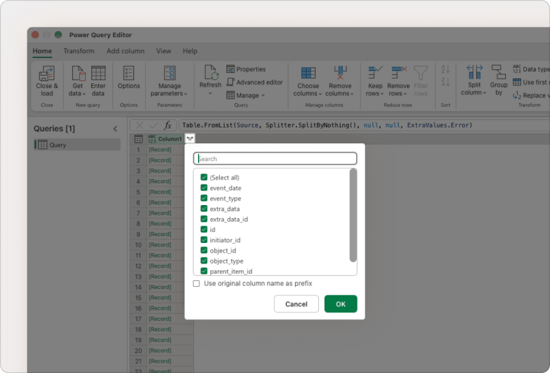Viewport: 550px width, 373px height.
Task: Sort descending Z to A
Action: pyautogui.click(x=445, y=82)
